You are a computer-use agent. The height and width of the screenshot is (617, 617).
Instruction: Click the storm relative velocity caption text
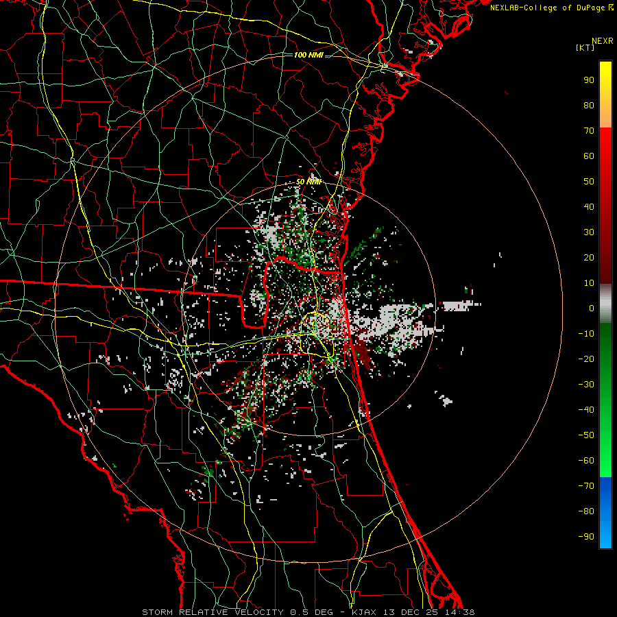point(308,612)
